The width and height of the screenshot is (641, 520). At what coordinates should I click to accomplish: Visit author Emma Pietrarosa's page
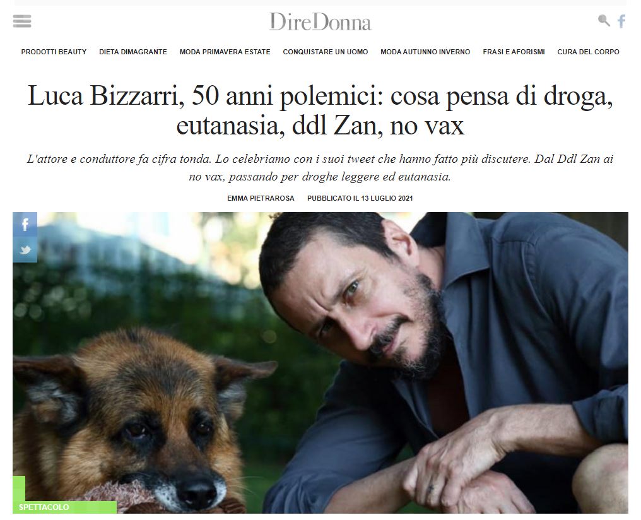click(261, 198)
